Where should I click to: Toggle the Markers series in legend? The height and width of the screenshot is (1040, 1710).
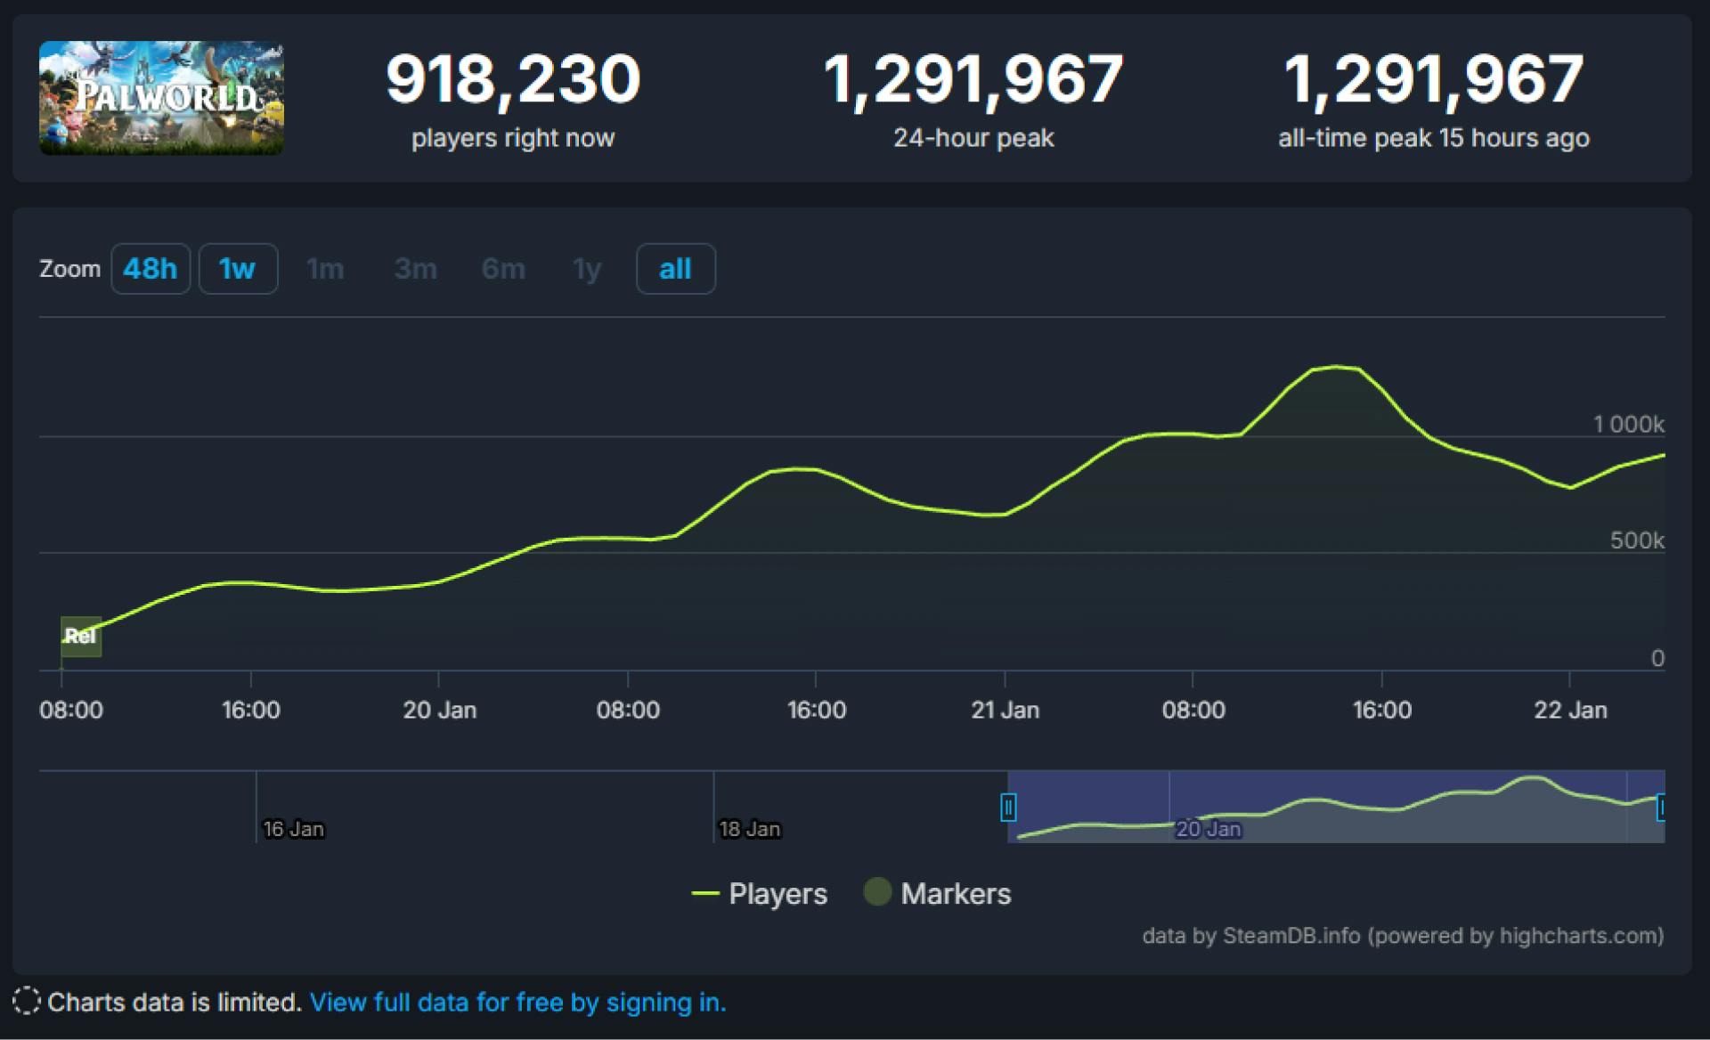pos(938,893)
